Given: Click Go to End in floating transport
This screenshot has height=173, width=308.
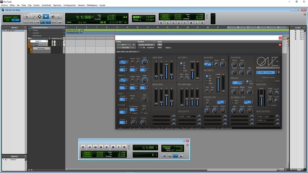Looking at the screenshot, I should pyautogui.click(x=107, y=147).
